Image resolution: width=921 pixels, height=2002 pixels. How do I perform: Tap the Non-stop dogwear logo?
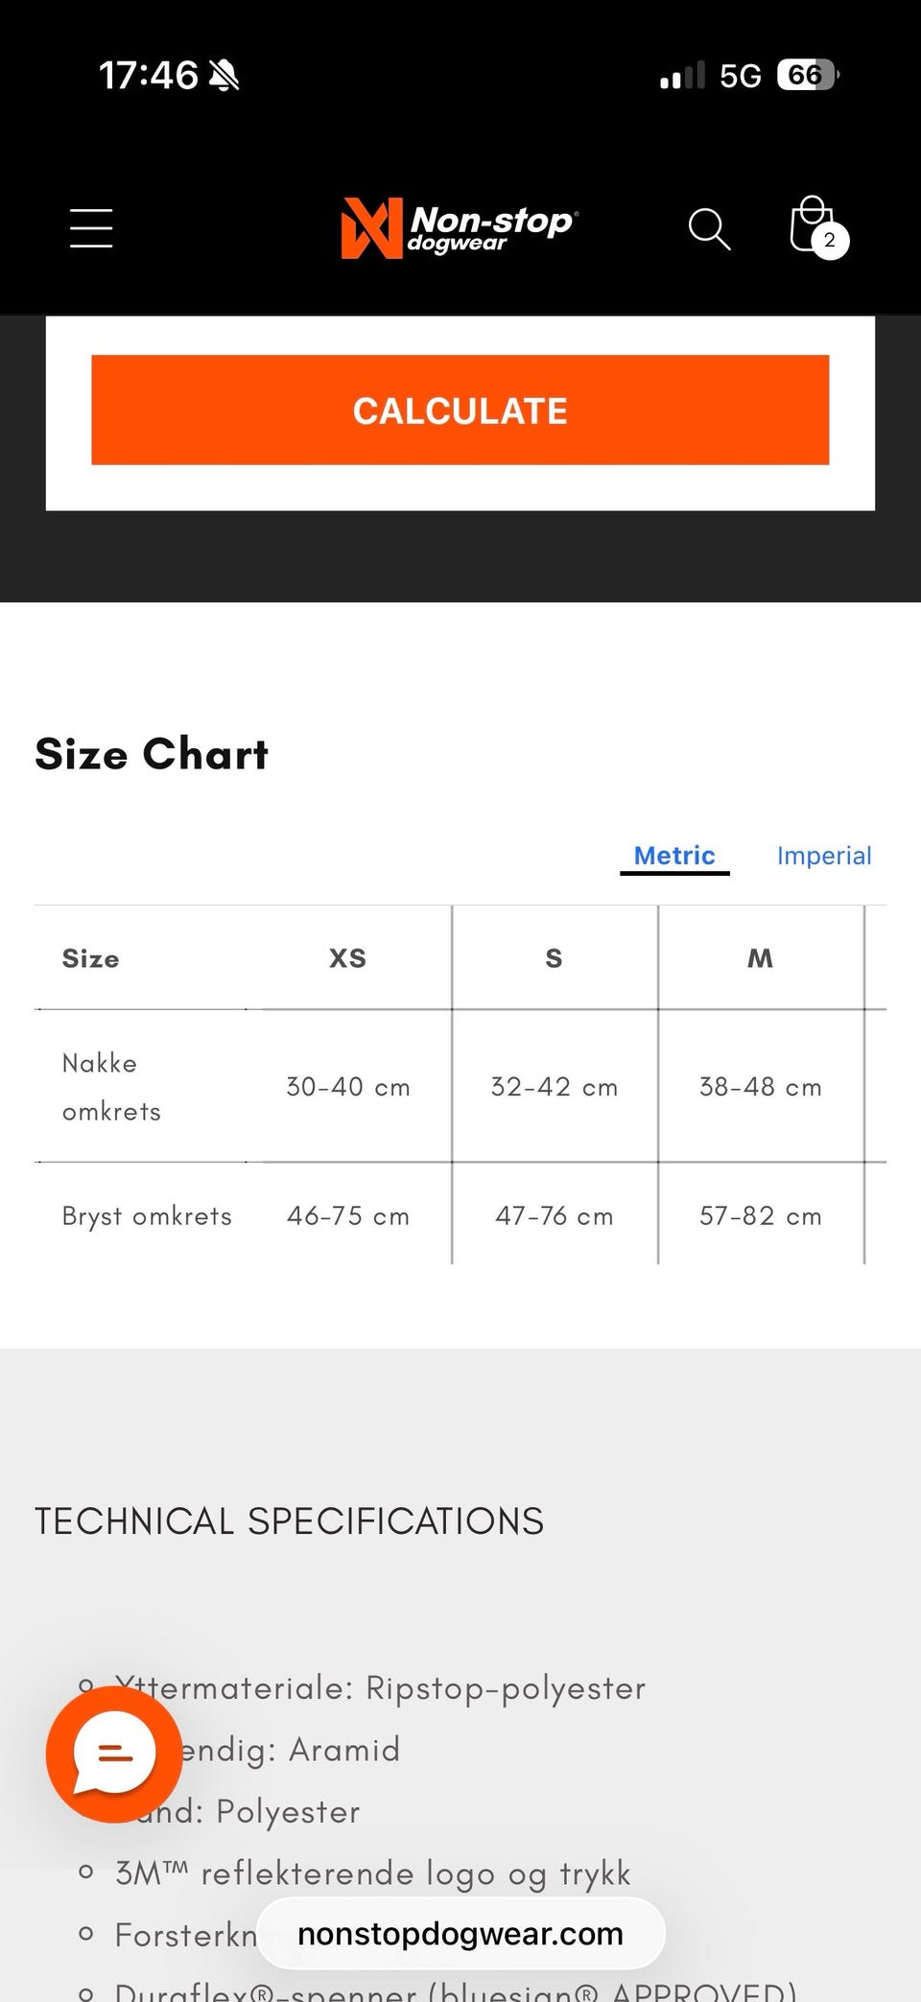(x=460, y=228)
